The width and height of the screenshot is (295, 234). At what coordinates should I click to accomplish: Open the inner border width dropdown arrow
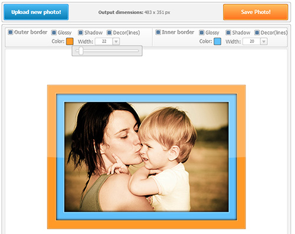click(264, 42)
